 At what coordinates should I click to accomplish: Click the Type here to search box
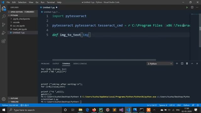(35, 110)
